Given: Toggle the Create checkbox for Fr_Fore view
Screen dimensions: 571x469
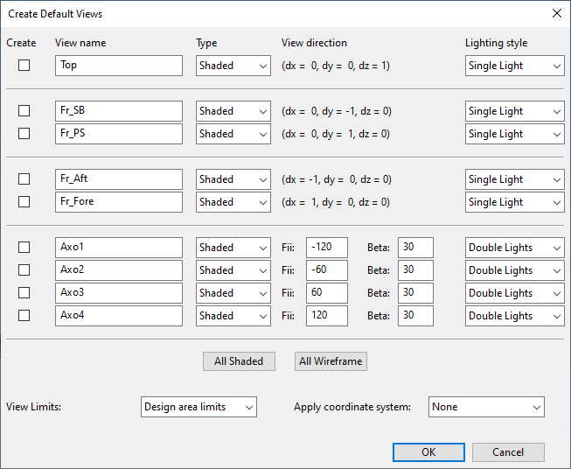Looking at the screenshot, I should click(24, 202).
